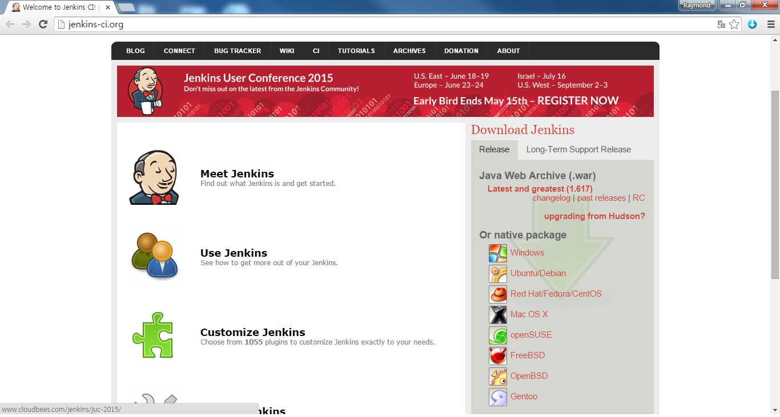Click the Mac OS X icon

(x=497, y=315)
